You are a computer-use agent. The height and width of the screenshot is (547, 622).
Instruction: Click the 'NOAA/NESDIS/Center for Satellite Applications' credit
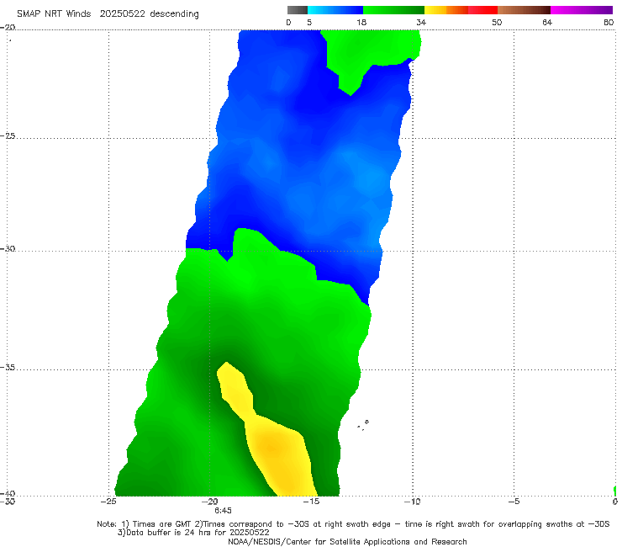319,542
